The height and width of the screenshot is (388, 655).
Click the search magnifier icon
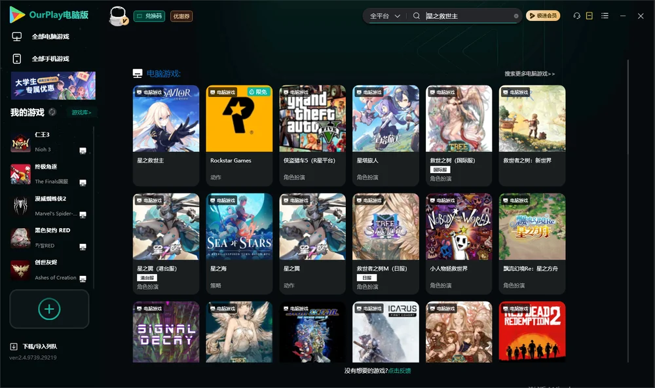click(416, 16)
